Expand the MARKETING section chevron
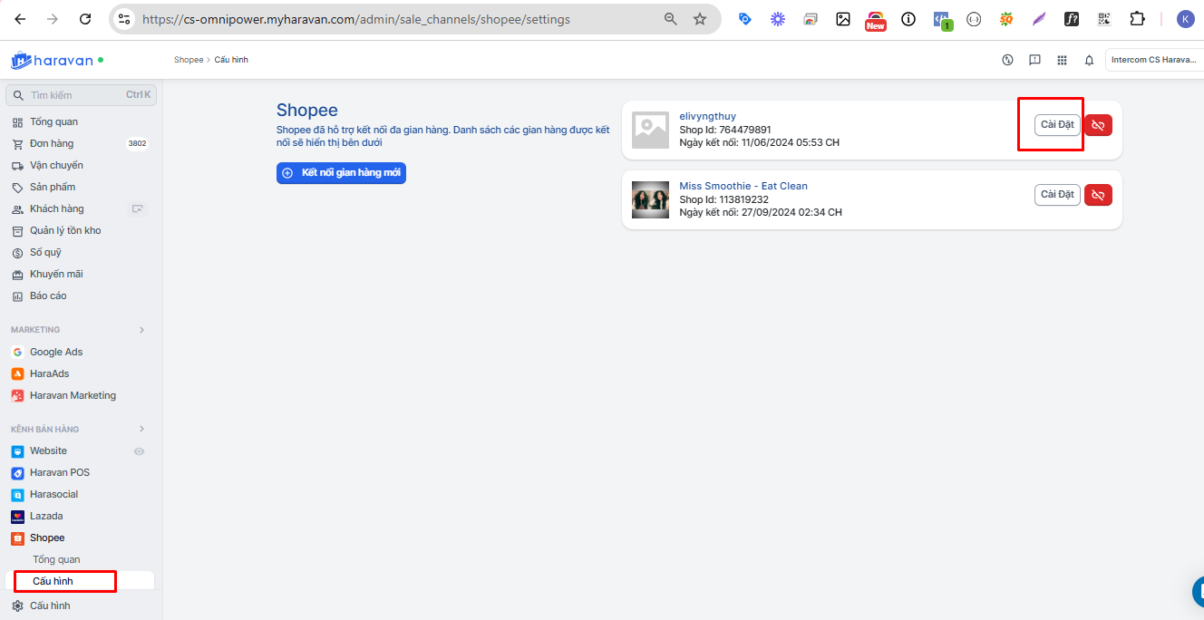Screen dimensions: 1204x620 pos(141,330)
